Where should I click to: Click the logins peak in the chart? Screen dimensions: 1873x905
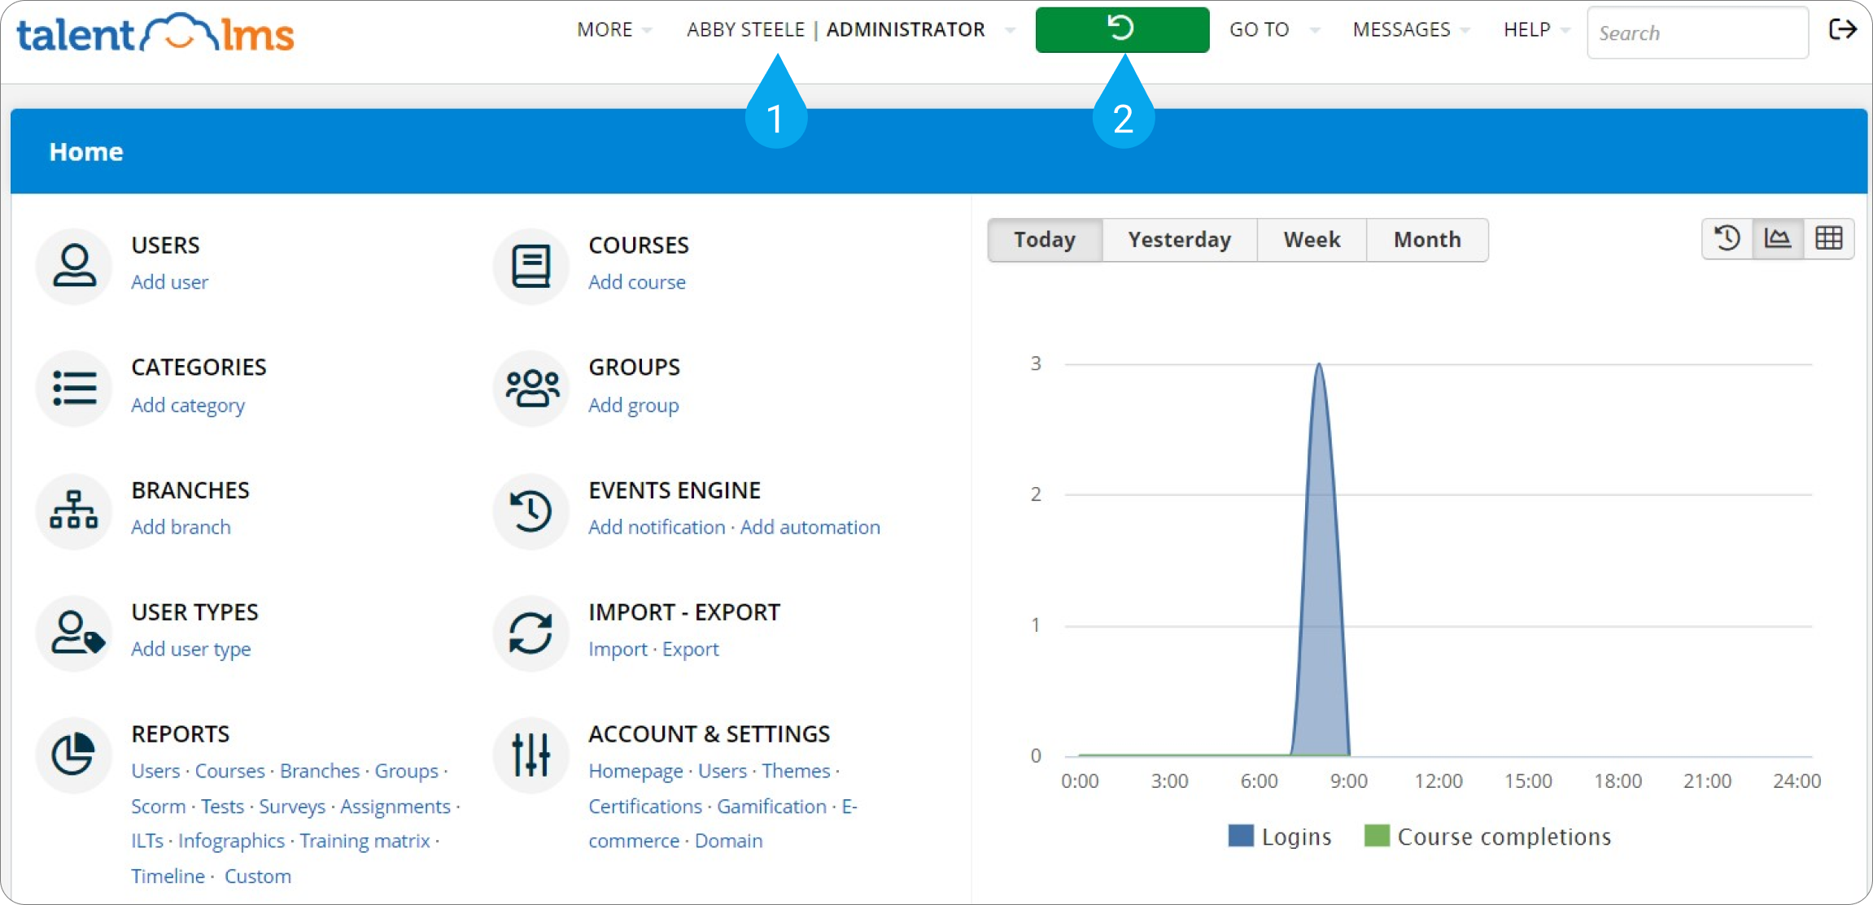1319,365
